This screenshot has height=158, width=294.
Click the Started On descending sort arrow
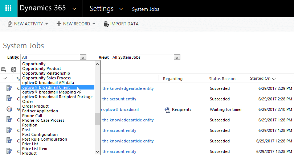pyautogui.click(x=274, y=78)
